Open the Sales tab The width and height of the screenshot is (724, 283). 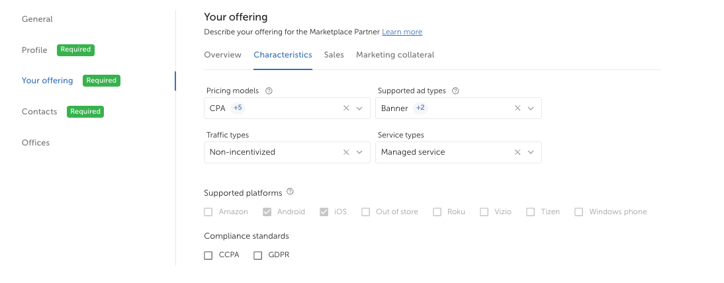tap(334, 55)
